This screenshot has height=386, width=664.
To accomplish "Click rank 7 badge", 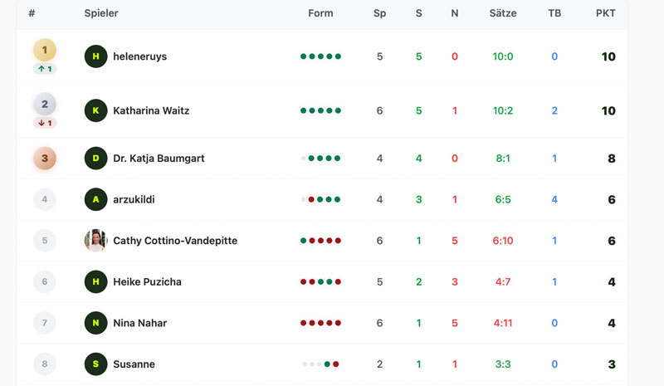I will click(45, 323).
